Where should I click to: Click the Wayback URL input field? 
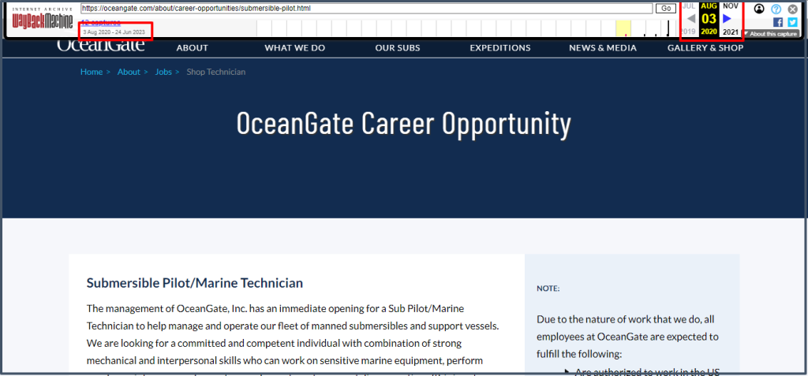[x=365, y=9]
